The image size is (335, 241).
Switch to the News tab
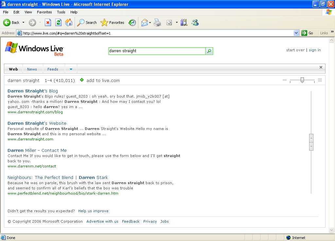click(32, 69)
